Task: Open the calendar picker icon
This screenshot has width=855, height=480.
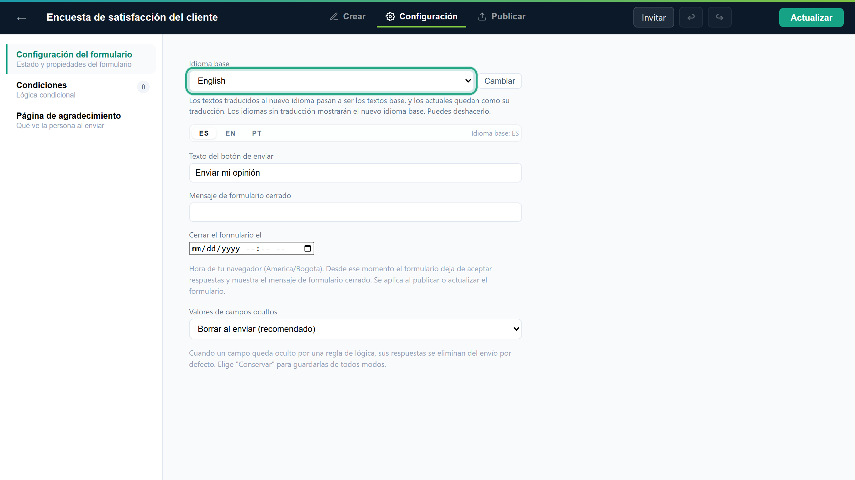Action: 307,248
